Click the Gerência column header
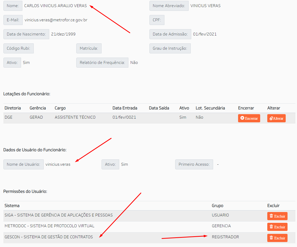 [x=38, y=108]
